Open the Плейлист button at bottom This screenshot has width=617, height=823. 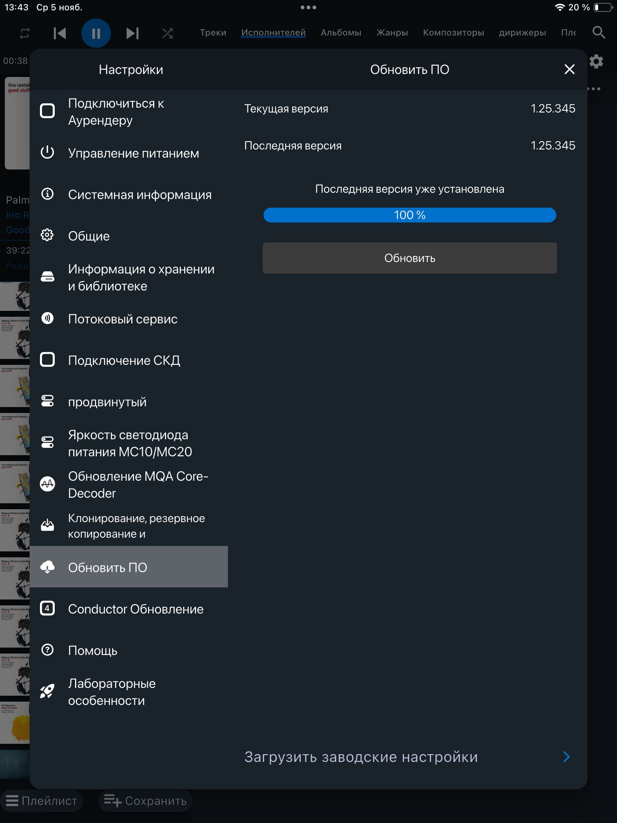pyautogui.click(x=42, y=800)
